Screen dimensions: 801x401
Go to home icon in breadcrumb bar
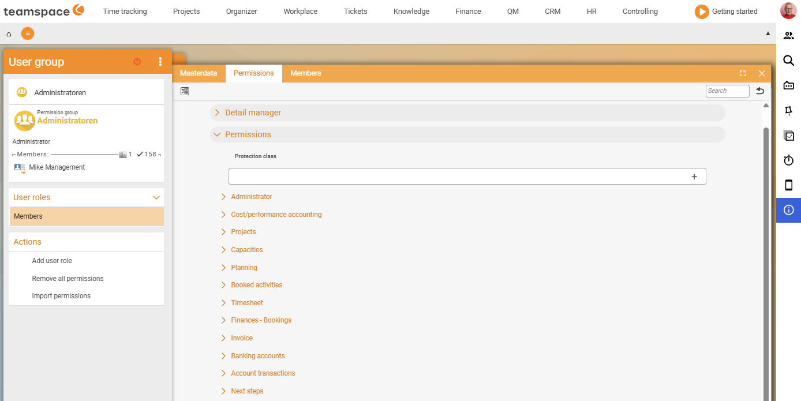pyautogui.click(x=9, y=34)
